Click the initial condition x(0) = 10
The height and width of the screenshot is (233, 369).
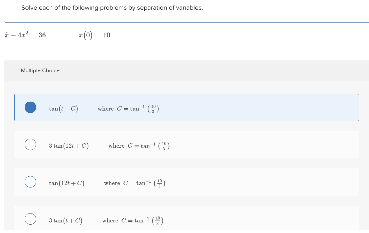pos(94,35)
